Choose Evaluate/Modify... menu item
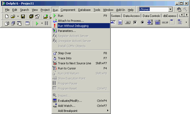 81,101
